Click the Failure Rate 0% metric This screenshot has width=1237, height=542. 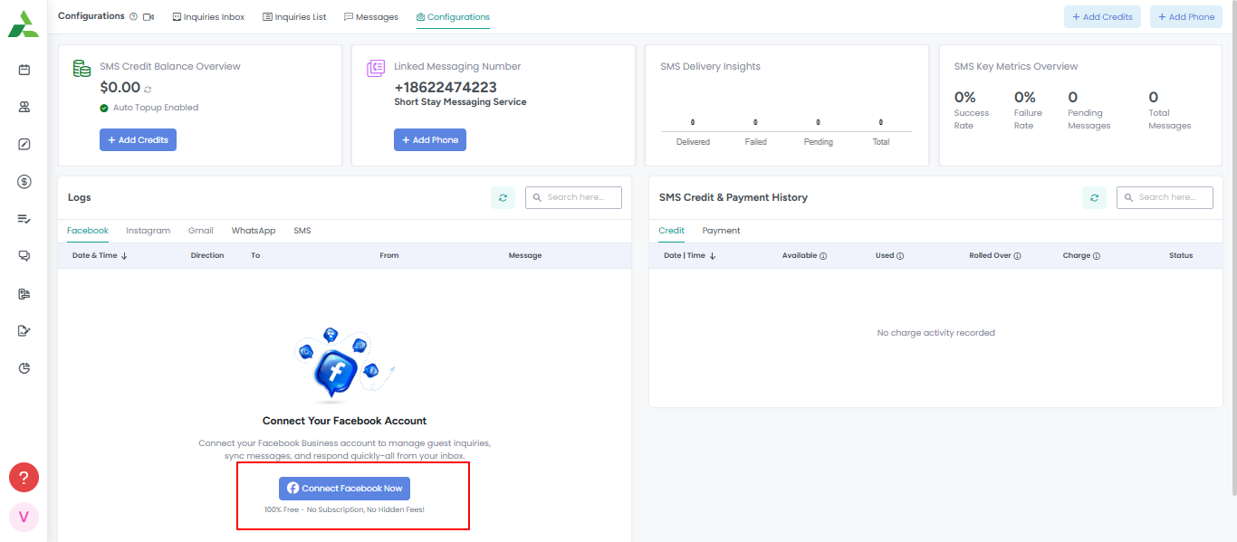pyautogui.click(x=1028, y=112)
